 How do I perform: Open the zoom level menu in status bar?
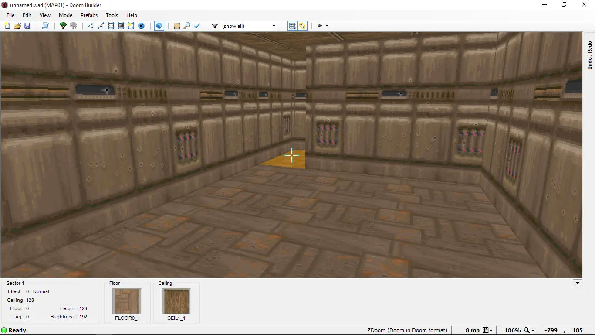[529, 330]
